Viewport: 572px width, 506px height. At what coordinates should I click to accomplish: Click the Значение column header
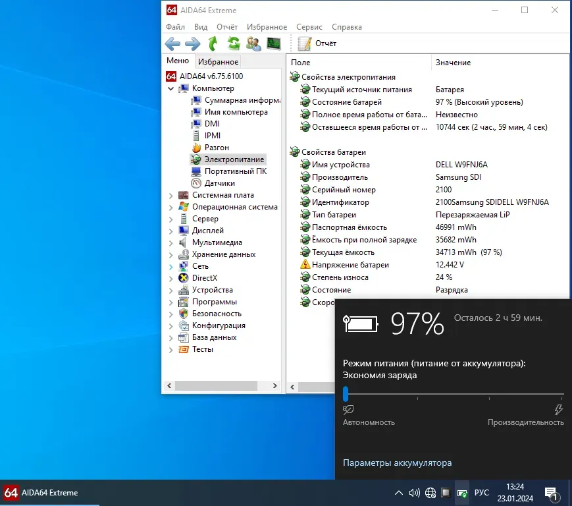tap(453, 63)
